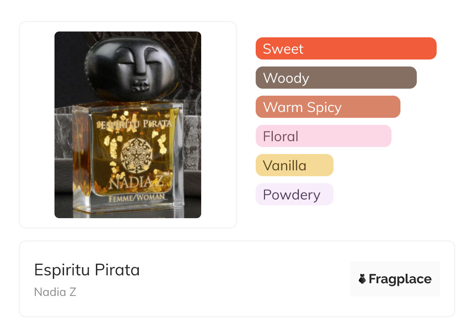Click the yellow Vanilla accord bar

[x=294, y=165]
